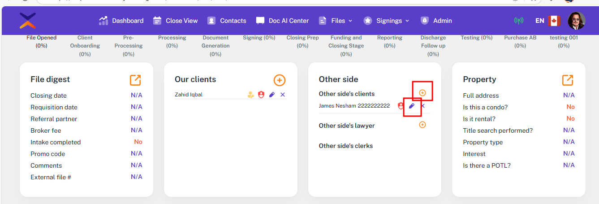Click yellow person icon next to Zahid Iqbal
Screen dimensions: 599x204
[251, 95]
